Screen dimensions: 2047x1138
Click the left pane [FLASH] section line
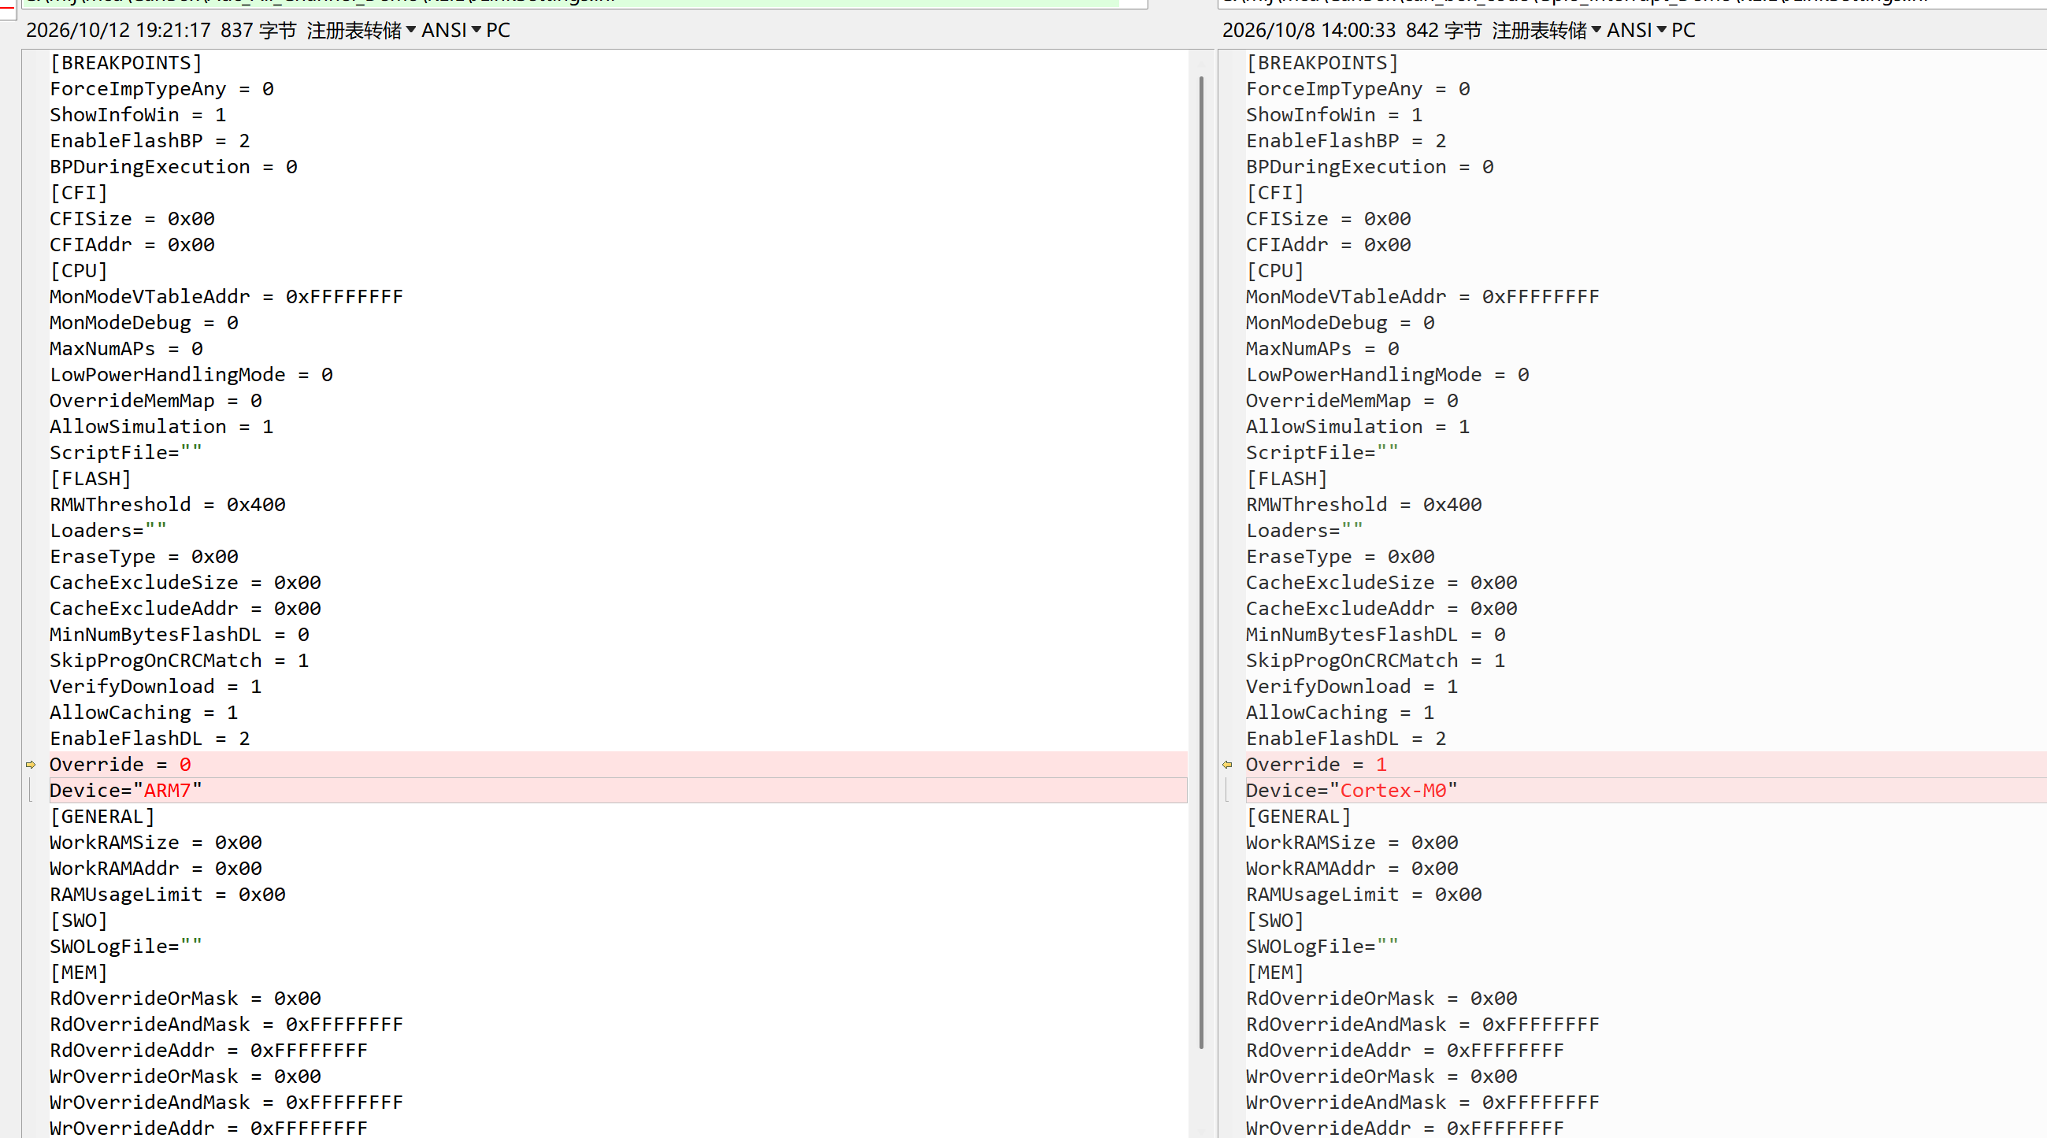point(91,478)
